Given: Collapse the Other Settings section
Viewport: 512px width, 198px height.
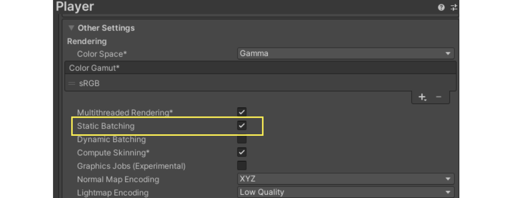Looking at the screenshot, I should [x=71, y=28].
